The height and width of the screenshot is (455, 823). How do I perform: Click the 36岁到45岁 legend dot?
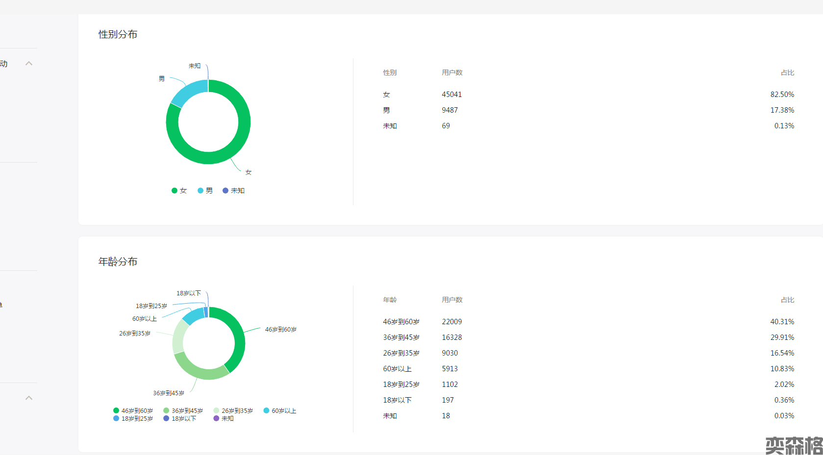[166, 410]
